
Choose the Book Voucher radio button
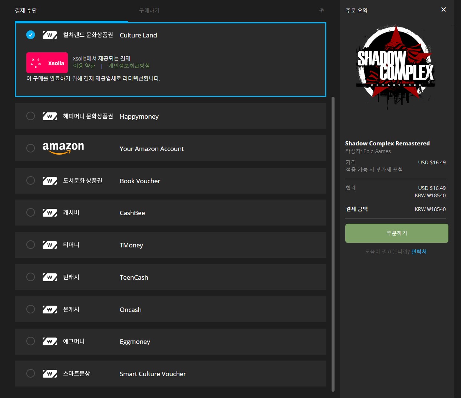pos(31,181)
